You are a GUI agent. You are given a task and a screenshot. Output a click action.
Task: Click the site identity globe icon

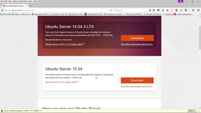click(x=6, y=10)
